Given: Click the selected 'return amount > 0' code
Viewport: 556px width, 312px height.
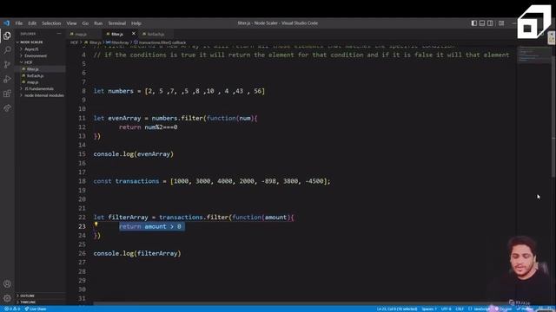Looking at the screenshot, I should 151,226.
